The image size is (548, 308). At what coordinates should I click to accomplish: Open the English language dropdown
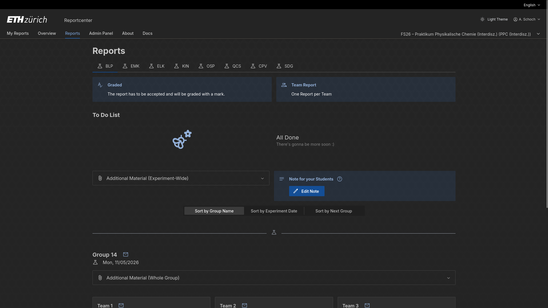pos(532,5)
